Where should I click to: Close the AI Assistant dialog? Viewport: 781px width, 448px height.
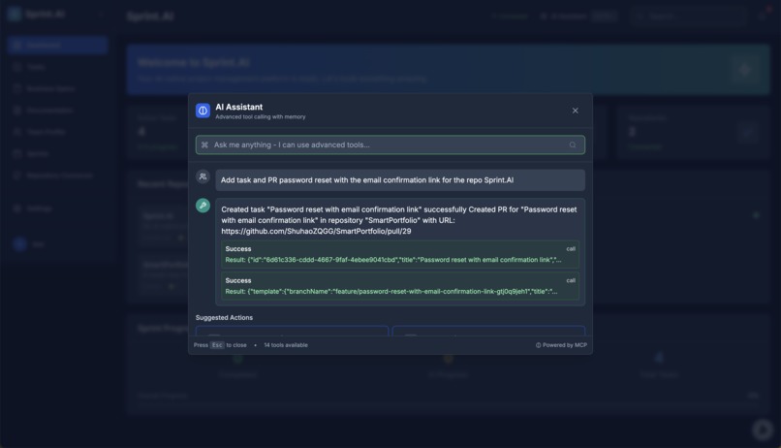tap(575, 111)
